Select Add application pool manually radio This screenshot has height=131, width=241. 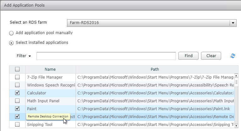coord(11,33)
